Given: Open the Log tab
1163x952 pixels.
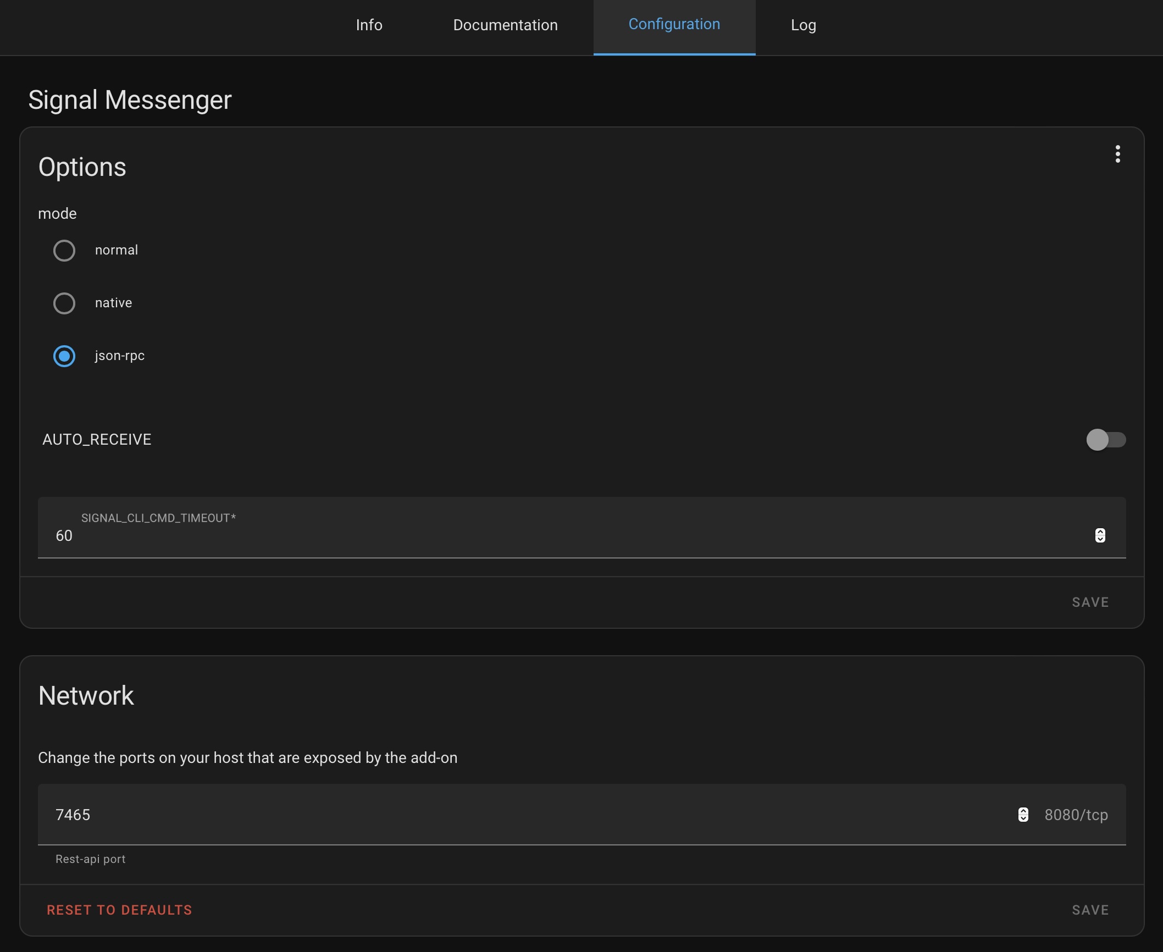Looking at the screenshot, I should click(x=803, y=25).
